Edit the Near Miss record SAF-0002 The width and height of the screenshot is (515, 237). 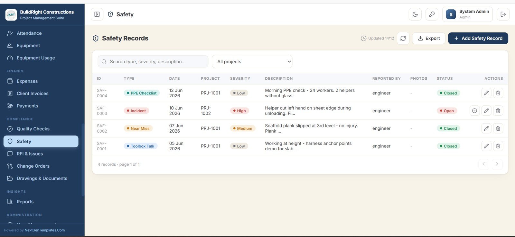tap(486, 128)
